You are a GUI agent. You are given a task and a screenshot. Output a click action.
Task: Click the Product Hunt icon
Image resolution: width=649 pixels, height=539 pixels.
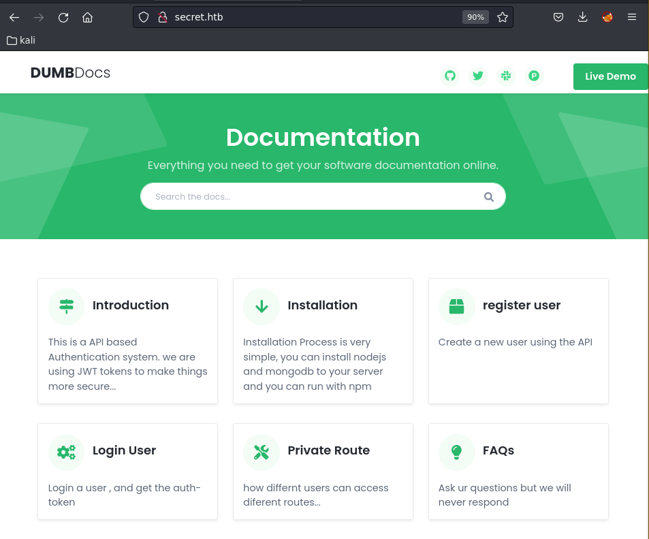pos(534,76)
